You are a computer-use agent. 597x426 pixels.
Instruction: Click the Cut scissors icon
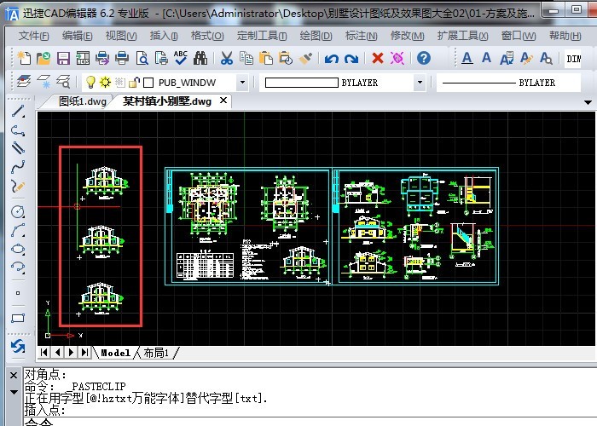226,58
